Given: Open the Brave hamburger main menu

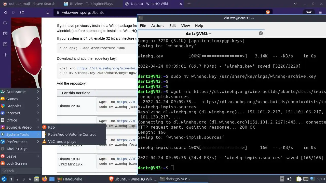Looking at the screenshot, I should [x=321, y=12].
